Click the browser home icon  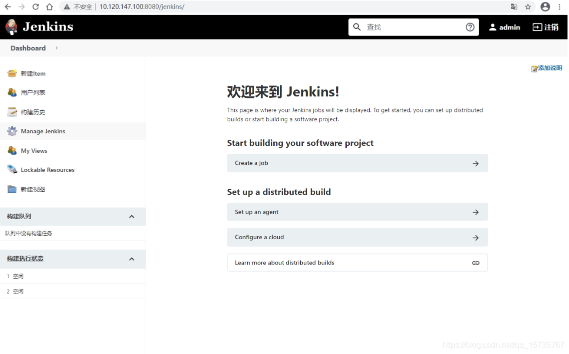[x=50, y=6]
